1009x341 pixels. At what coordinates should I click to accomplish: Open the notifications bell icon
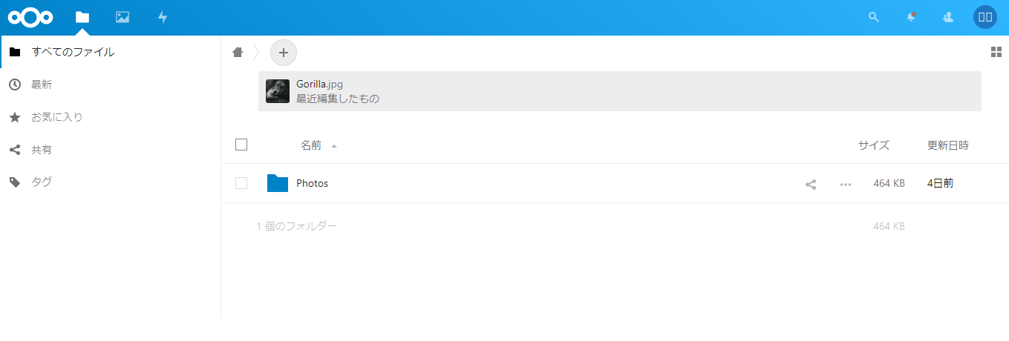coord(911,16)
